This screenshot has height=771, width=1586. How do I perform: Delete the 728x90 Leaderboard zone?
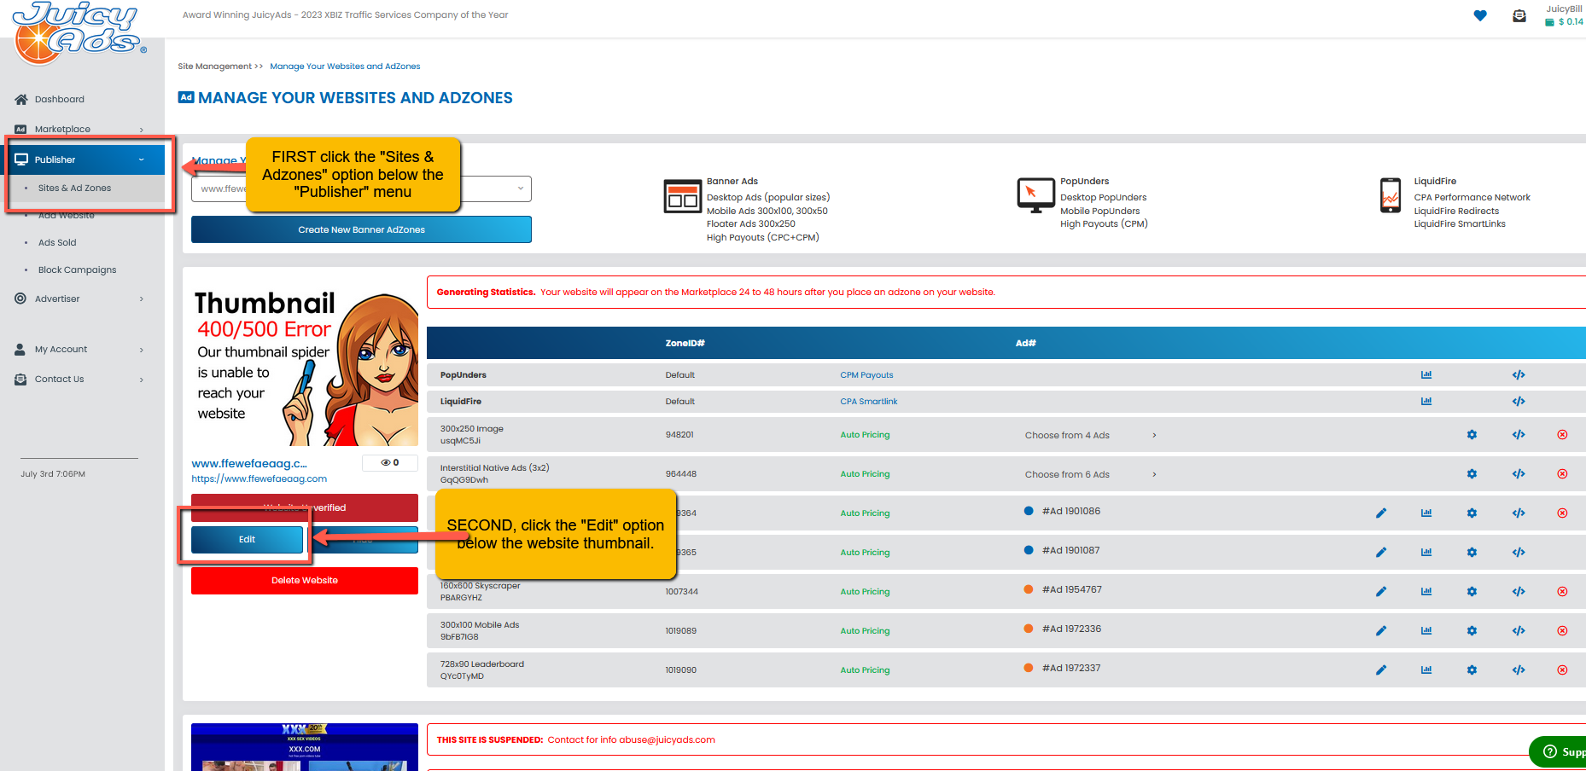pos(1562,670)
